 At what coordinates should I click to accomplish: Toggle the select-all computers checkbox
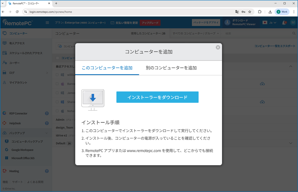[57, 58]
